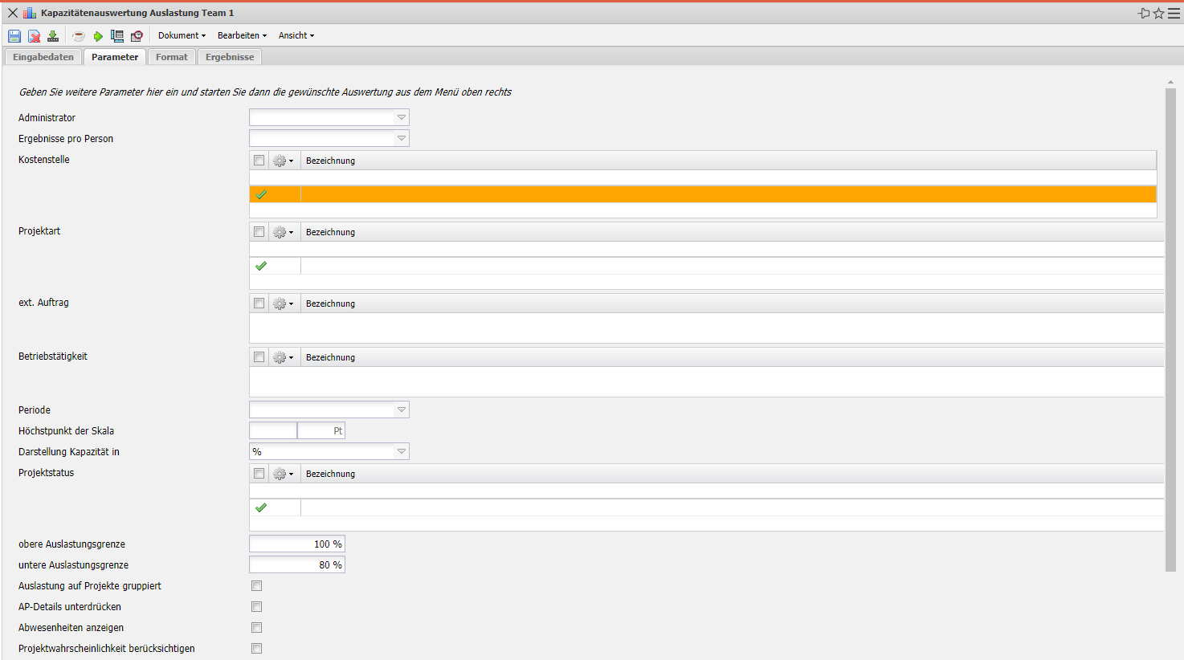Select the Parameter tab
The width and height of the screenshot is (1184, 660).
[x=115, y=57]
